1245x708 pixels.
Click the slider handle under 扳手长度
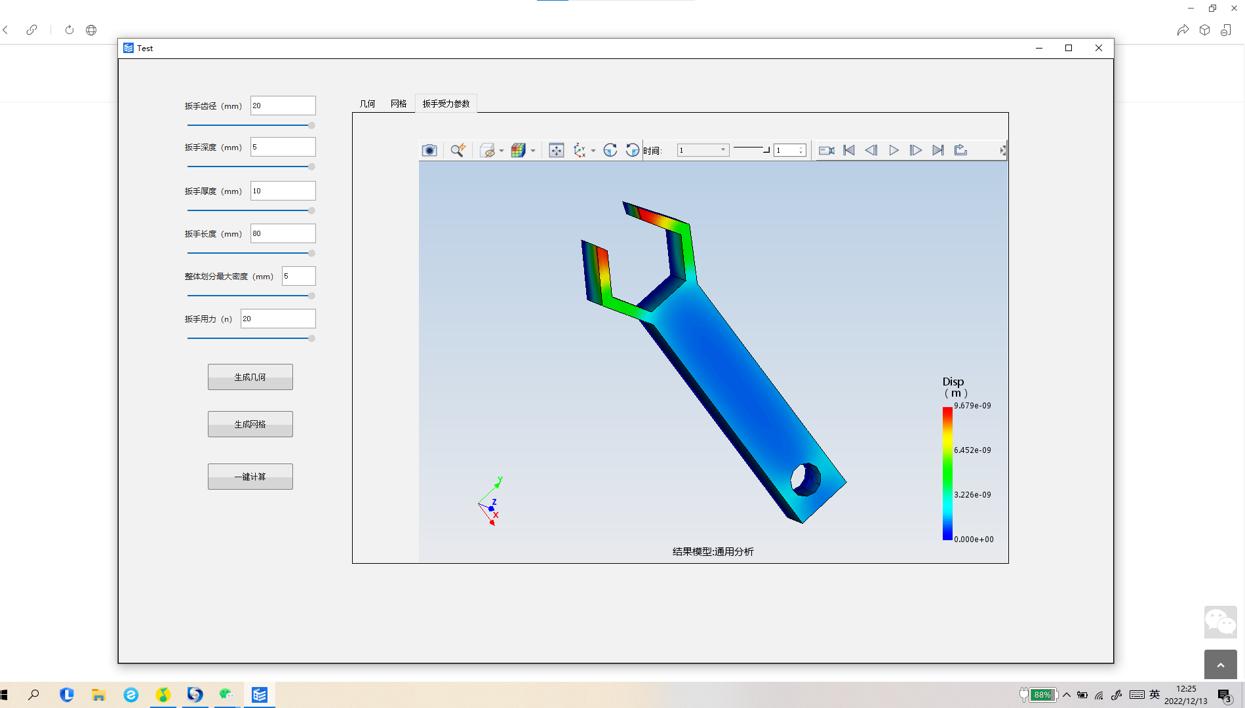[x=311, y=253]
